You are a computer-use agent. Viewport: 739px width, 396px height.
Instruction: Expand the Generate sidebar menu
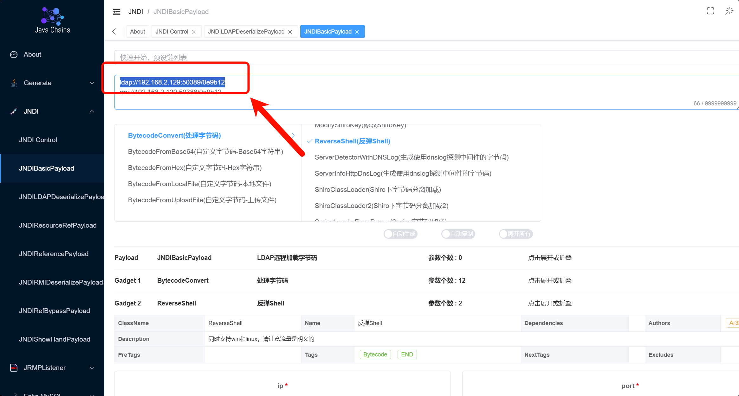coord(52,83)
